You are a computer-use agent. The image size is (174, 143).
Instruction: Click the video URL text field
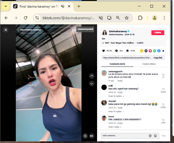click(127, 58)
